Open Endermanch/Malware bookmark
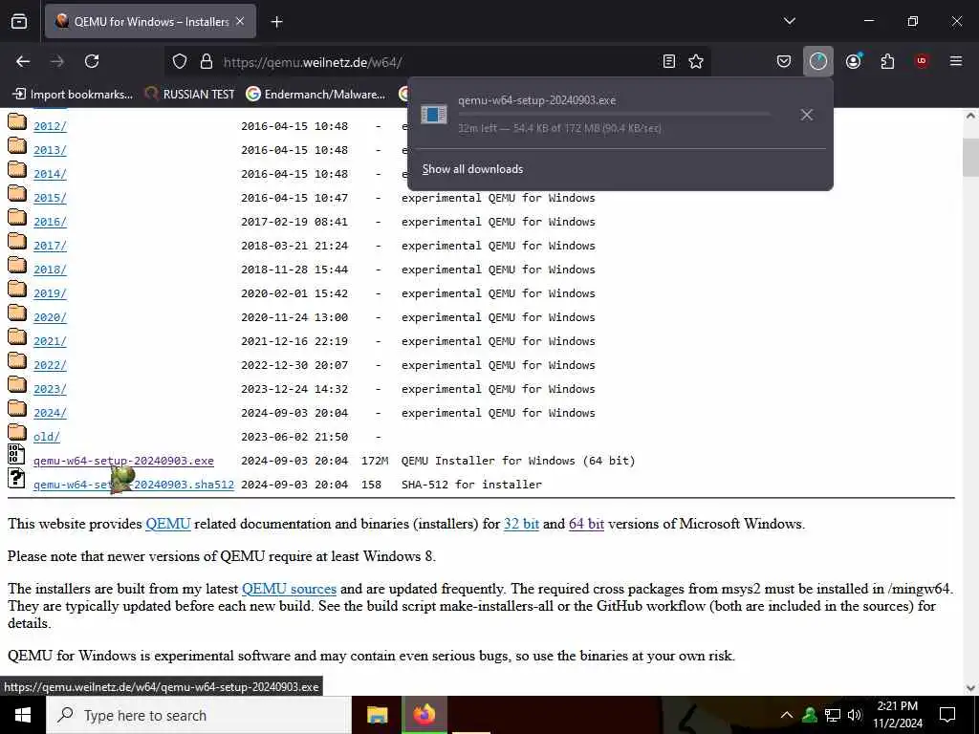 pyautogui.click(x=315, y=95)
